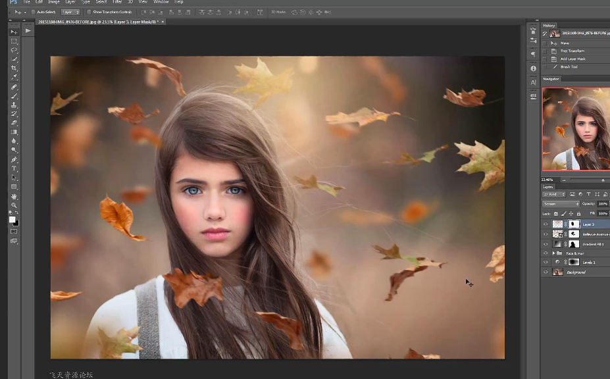The image size is (610, 379).
Task: Activate the Hand tool
Action: point(14,197)
